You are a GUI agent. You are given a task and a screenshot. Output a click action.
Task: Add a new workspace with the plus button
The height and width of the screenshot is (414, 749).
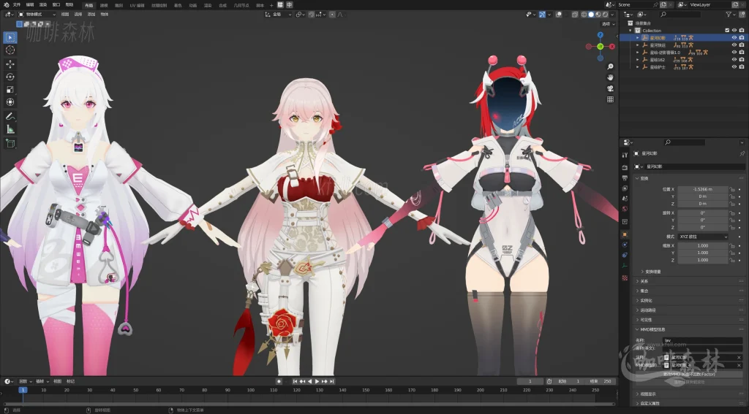[272, 5]
